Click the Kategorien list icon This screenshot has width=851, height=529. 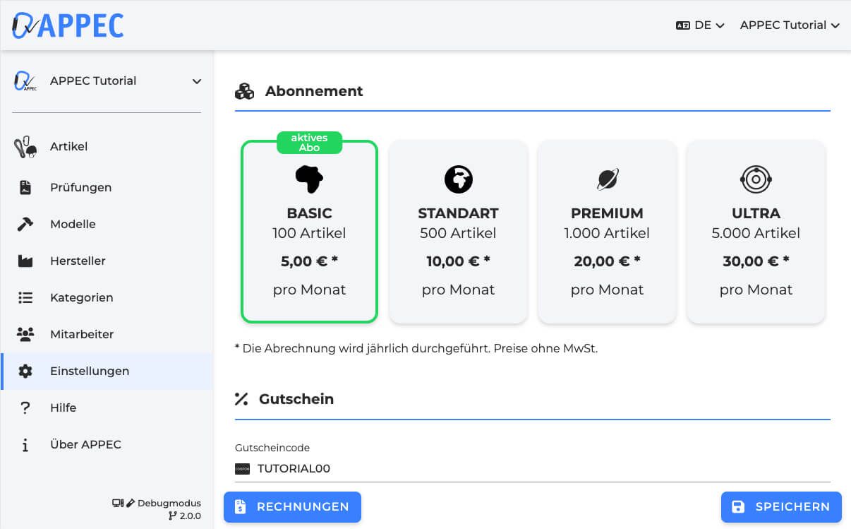(25, 297)
